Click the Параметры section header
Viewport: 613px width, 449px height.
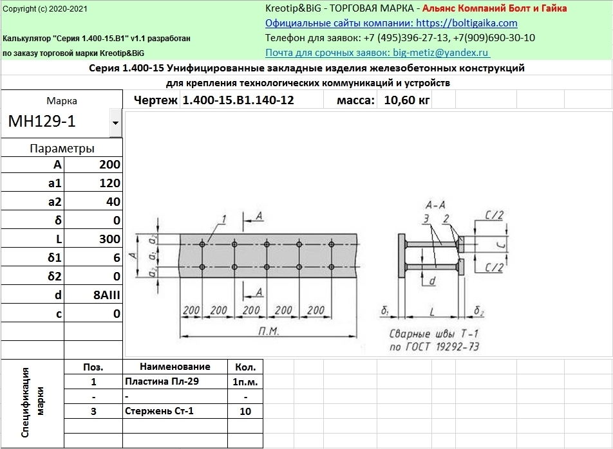(x=62, y=148)
